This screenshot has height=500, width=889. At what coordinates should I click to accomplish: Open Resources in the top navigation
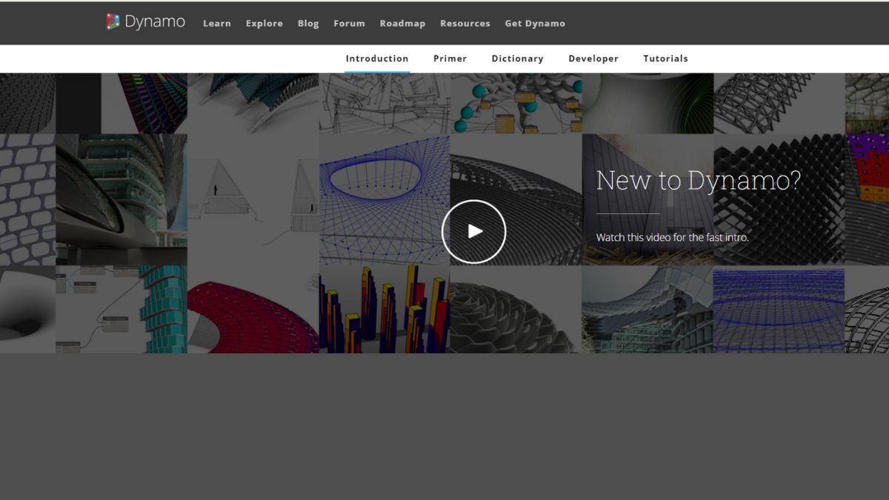(465, 24)
